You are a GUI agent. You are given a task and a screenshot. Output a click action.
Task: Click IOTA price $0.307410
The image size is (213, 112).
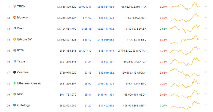click(x=85, y=51)
